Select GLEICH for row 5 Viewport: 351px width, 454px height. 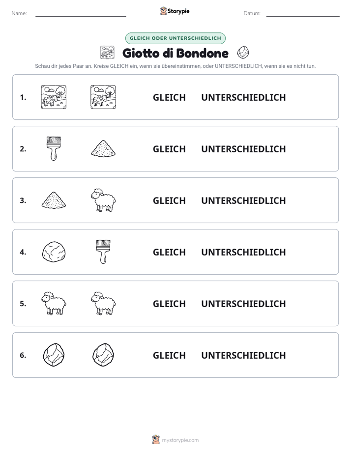[169, 304]
